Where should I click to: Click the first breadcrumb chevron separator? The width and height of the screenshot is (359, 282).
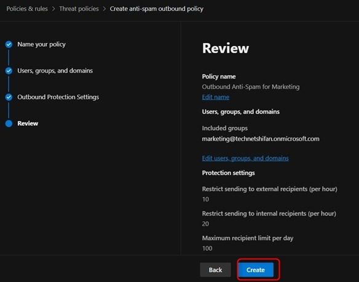[x=53, y=9]
